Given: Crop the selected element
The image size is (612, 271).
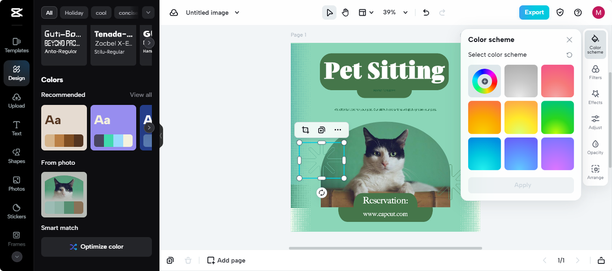Looking at the screenshot, I should click(306, 130).
